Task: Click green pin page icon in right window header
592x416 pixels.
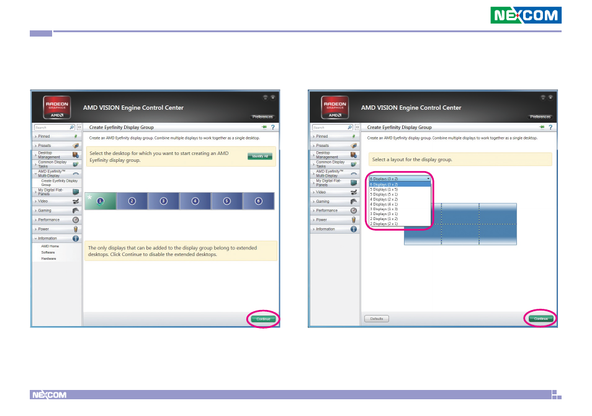Action: (542, 127)
